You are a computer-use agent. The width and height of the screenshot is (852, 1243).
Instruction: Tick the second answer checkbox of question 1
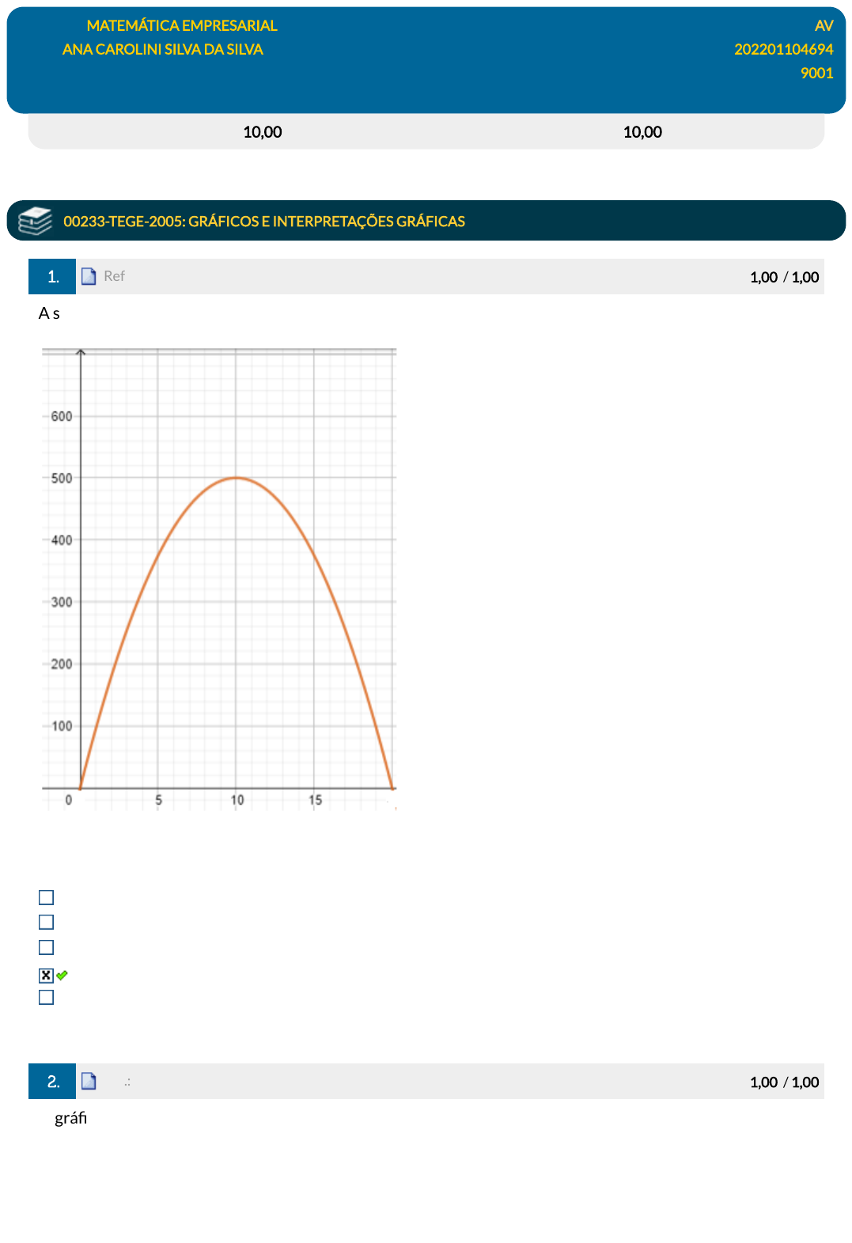pos(47,922)
